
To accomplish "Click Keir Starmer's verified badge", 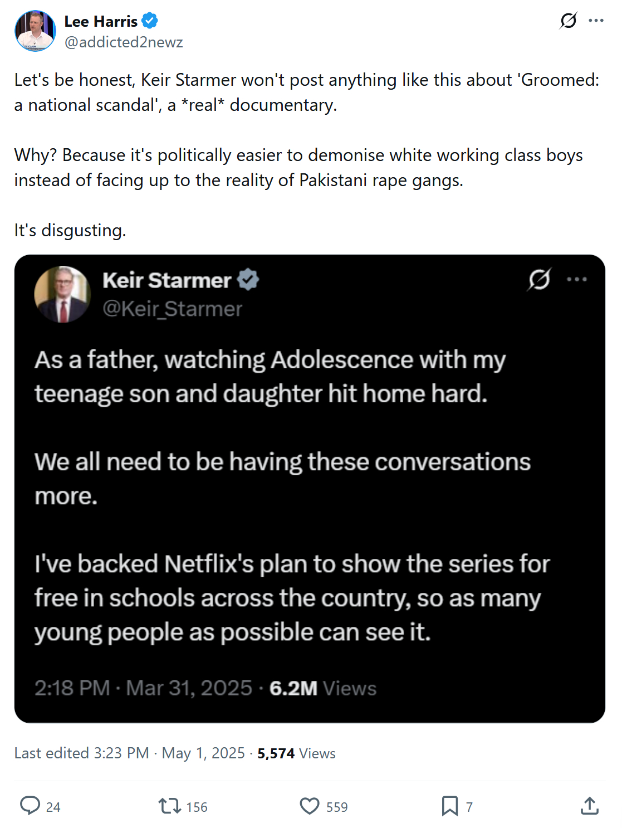I will pos(248,280).
